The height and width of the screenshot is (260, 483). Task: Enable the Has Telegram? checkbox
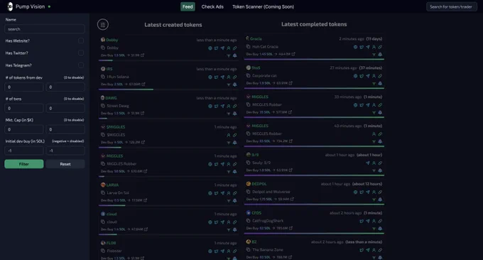click(81, 65)
